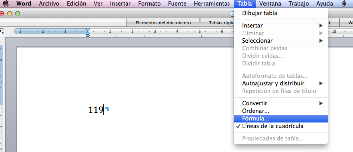Open the Herramientas menu

212,4
